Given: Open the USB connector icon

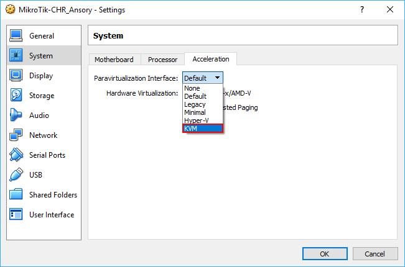Looking at the screenshot, I should pyautogui.click(x=17, y=175).
